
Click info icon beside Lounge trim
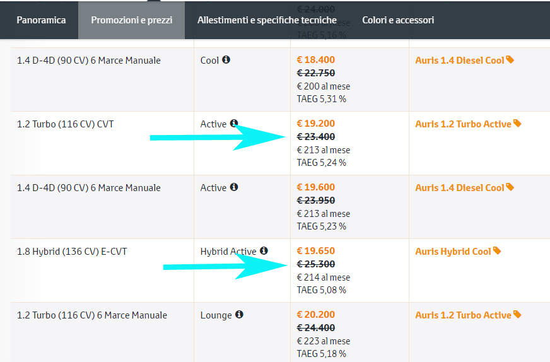[x=240, y=315]
